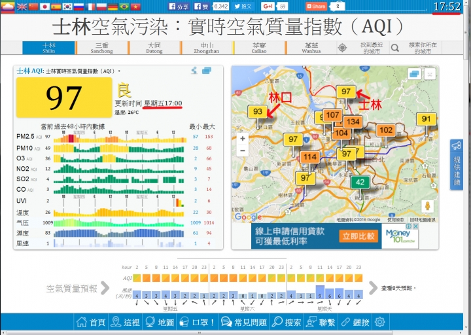
Task: Tweet this page with 推文 button
Action: 243,7
